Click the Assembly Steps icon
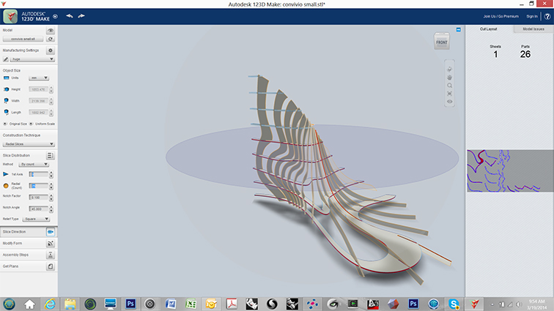This screenshot has height=311, width=554. 50,255
